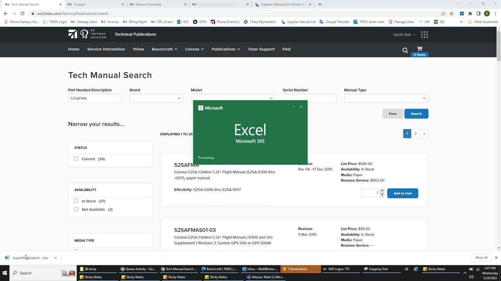This screenshot has width=501, height=281.
Task: Open the Google Translate bookmark
Action: pyautogui.click(x=334, y=22)
